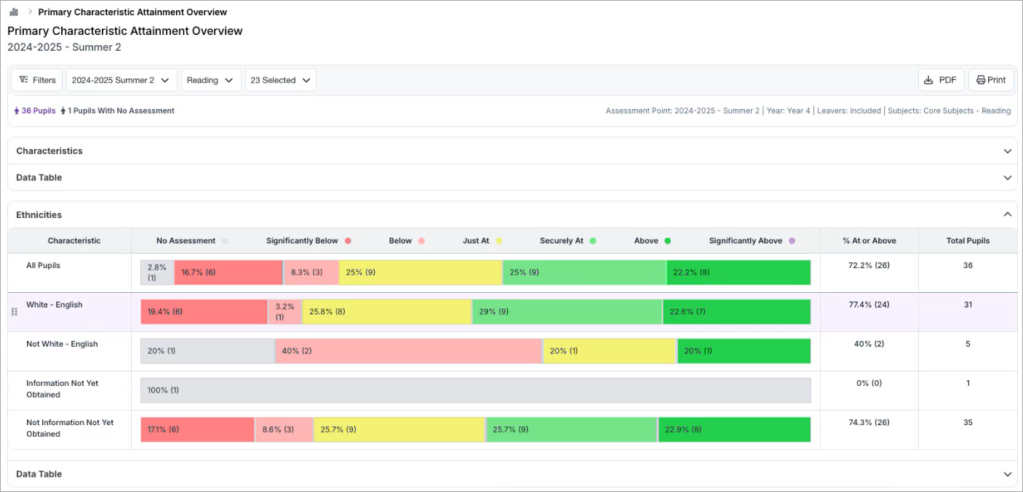Open the Filters panel

(x=37, y=80)
